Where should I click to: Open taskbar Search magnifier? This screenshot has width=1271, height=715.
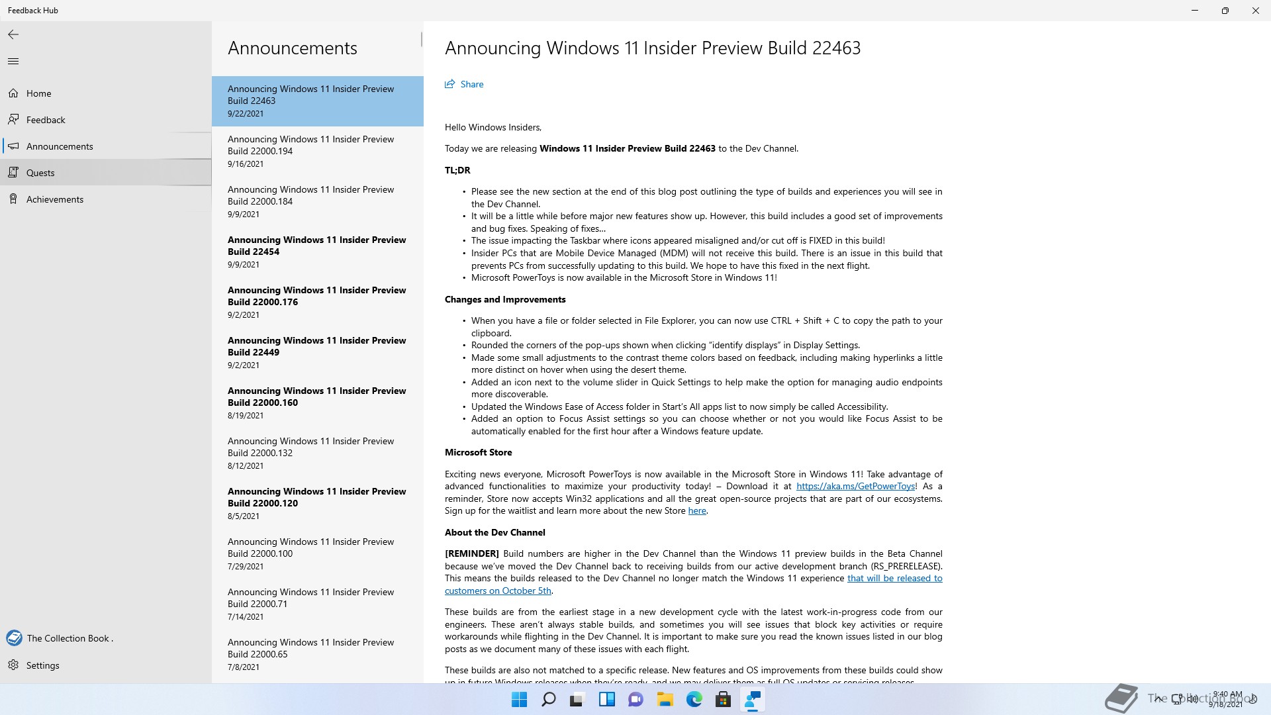click(x=549, y=700)
